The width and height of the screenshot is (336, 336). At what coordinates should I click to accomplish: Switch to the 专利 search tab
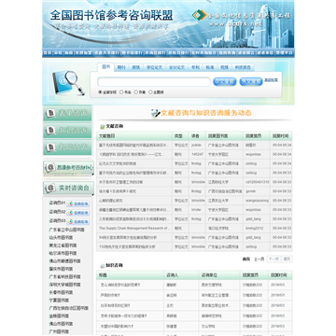coord(195,67)
